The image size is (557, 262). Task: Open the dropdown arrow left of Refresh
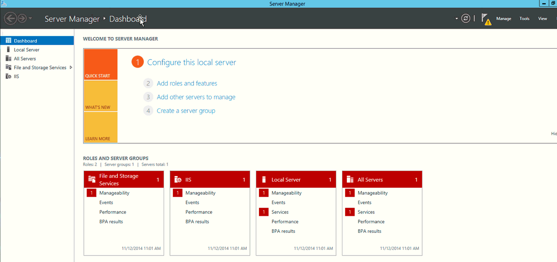(x=457, y=19)
